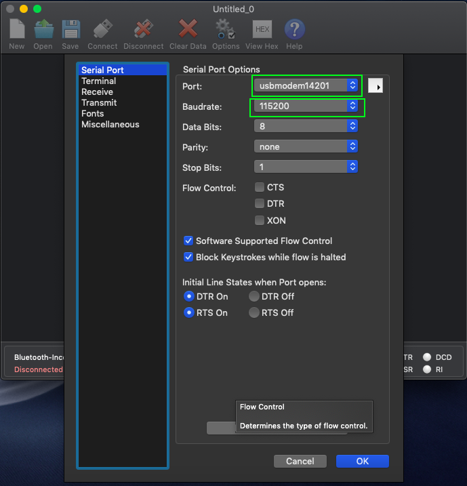Image resolution: width=467 pixels, height=486 pixels.
Task: Click the New document toolbar icon
Action: [x=17, y=30]
